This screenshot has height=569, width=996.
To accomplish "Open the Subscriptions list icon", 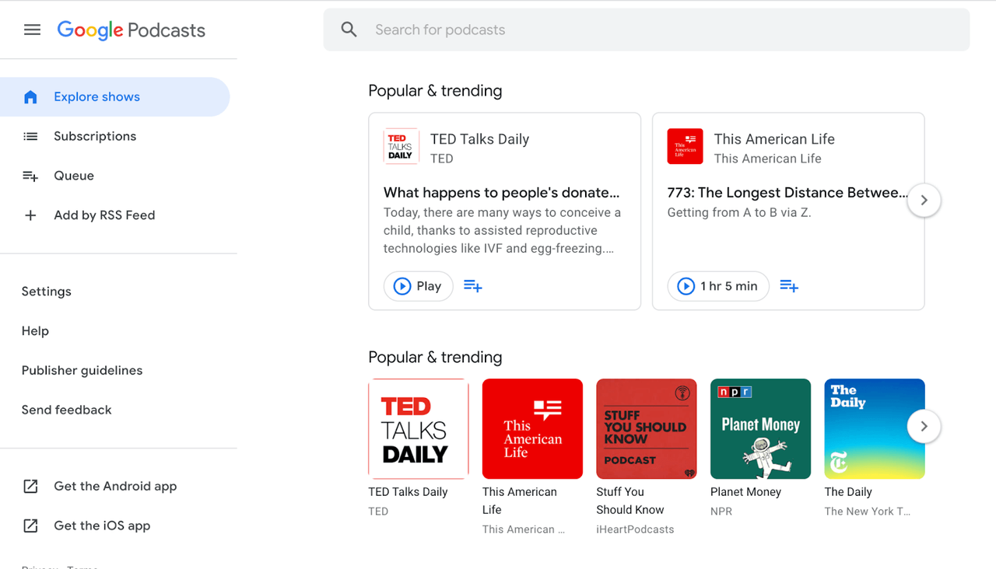I will [30, 136].
